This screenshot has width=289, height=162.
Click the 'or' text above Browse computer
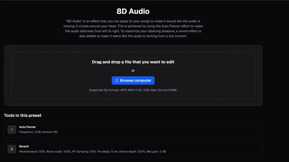[x=133, y=71]
